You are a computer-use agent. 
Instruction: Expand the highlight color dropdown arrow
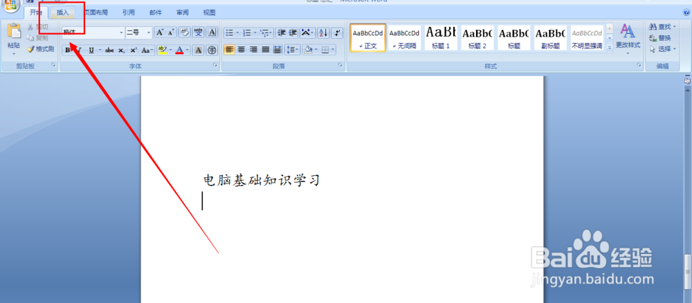point(171,50)
